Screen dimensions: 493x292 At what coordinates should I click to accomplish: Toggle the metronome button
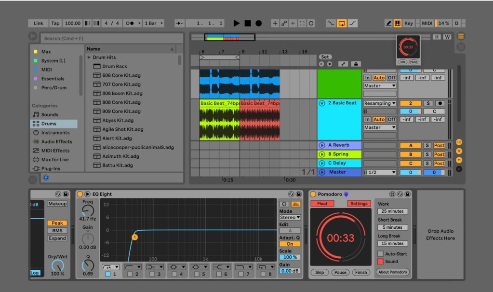click(129, 23)
